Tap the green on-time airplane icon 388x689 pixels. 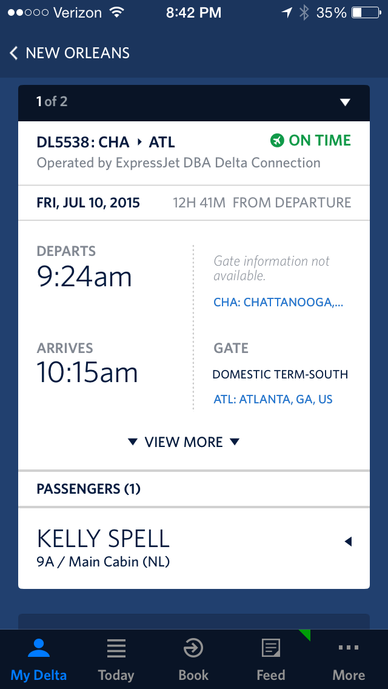(277, 141)
